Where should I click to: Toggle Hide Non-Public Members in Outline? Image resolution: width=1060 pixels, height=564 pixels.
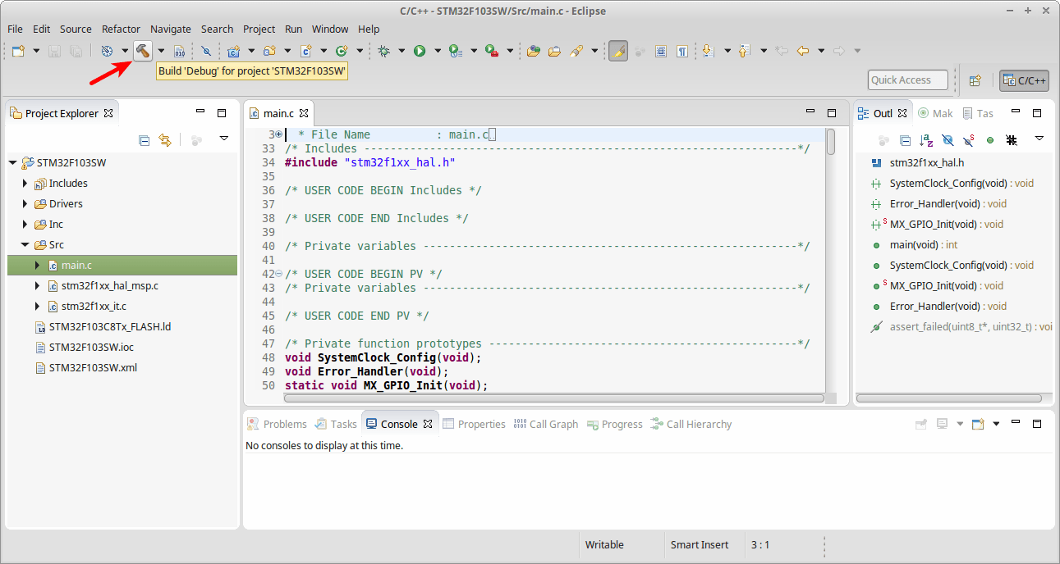[x=990, y=140]
